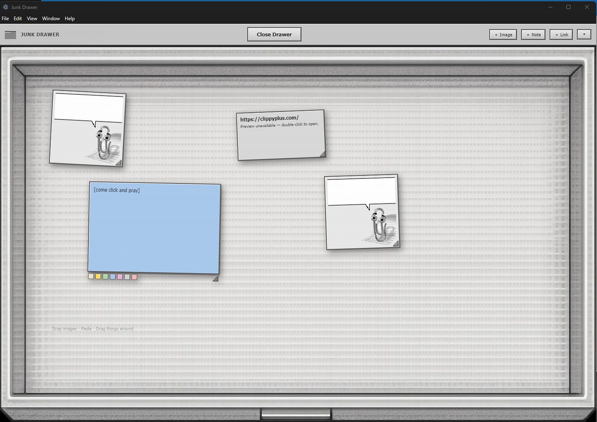Click the resize handle of the blue note
This screenshot has height=422, width=597.
(x=215, y=279)
